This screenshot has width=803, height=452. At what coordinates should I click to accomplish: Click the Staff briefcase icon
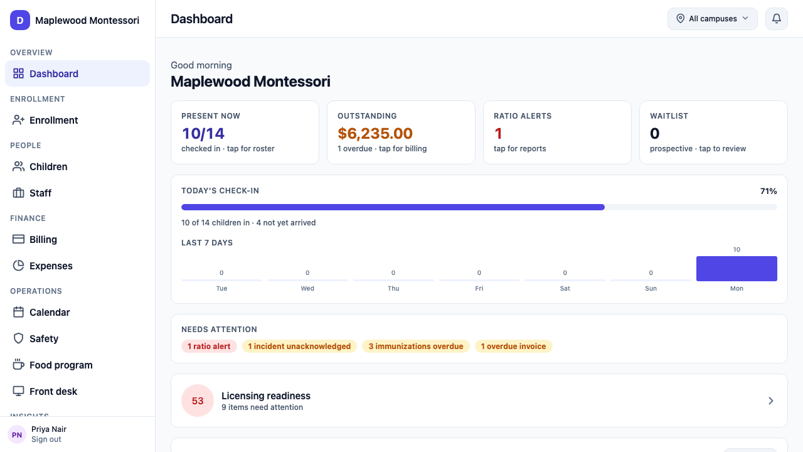point(18,193)
